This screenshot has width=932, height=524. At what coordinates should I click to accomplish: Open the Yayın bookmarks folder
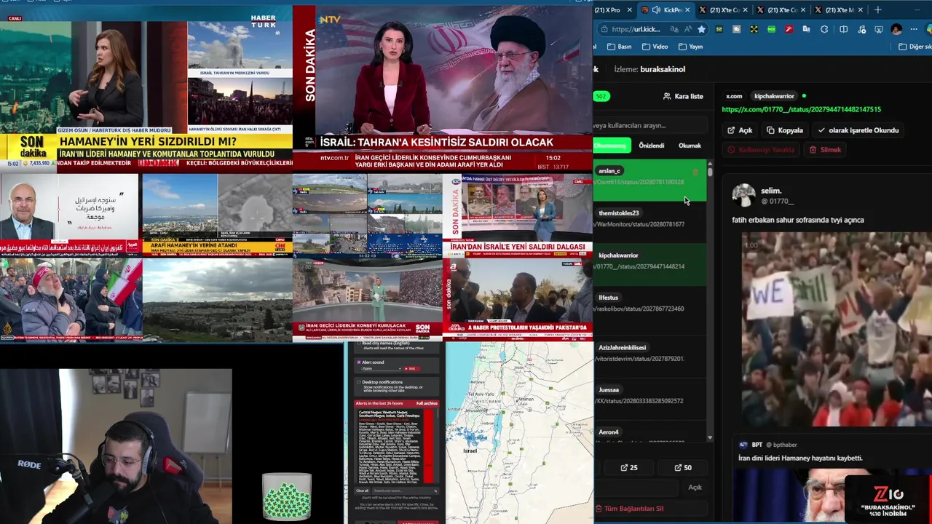click(690, 47)
